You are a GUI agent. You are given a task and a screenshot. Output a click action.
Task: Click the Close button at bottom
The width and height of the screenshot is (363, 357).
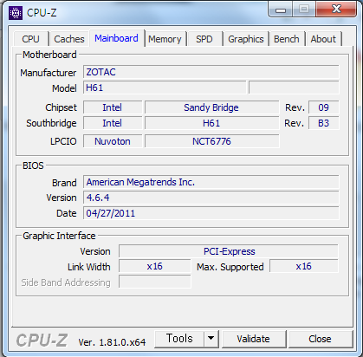point(320,339)
